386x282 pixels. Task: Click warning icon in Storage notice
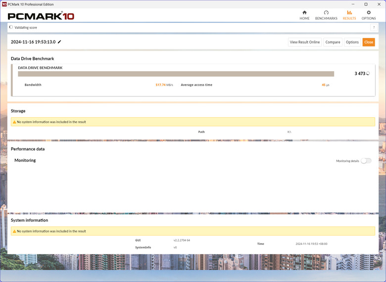(14, 122)
